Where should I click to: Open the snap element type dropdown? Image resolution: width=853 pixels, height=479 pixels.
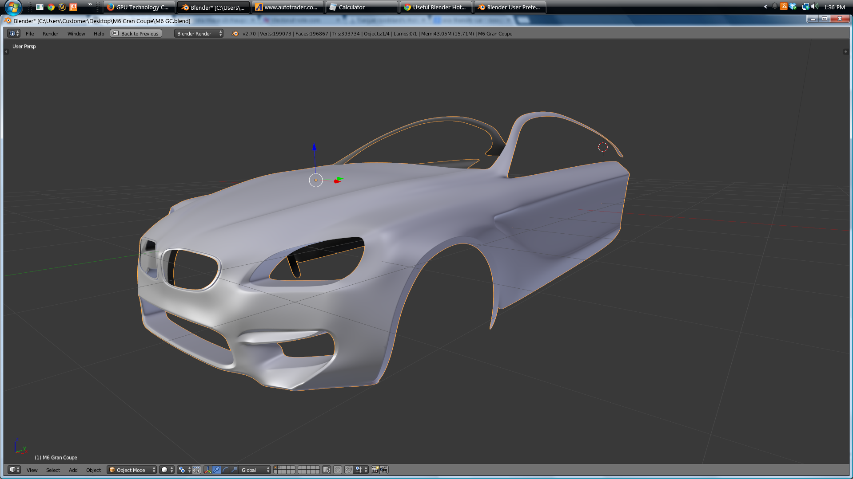361,470
